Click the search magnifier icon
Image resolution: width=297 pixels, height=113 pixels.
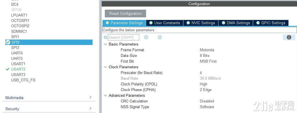(105, 37)
